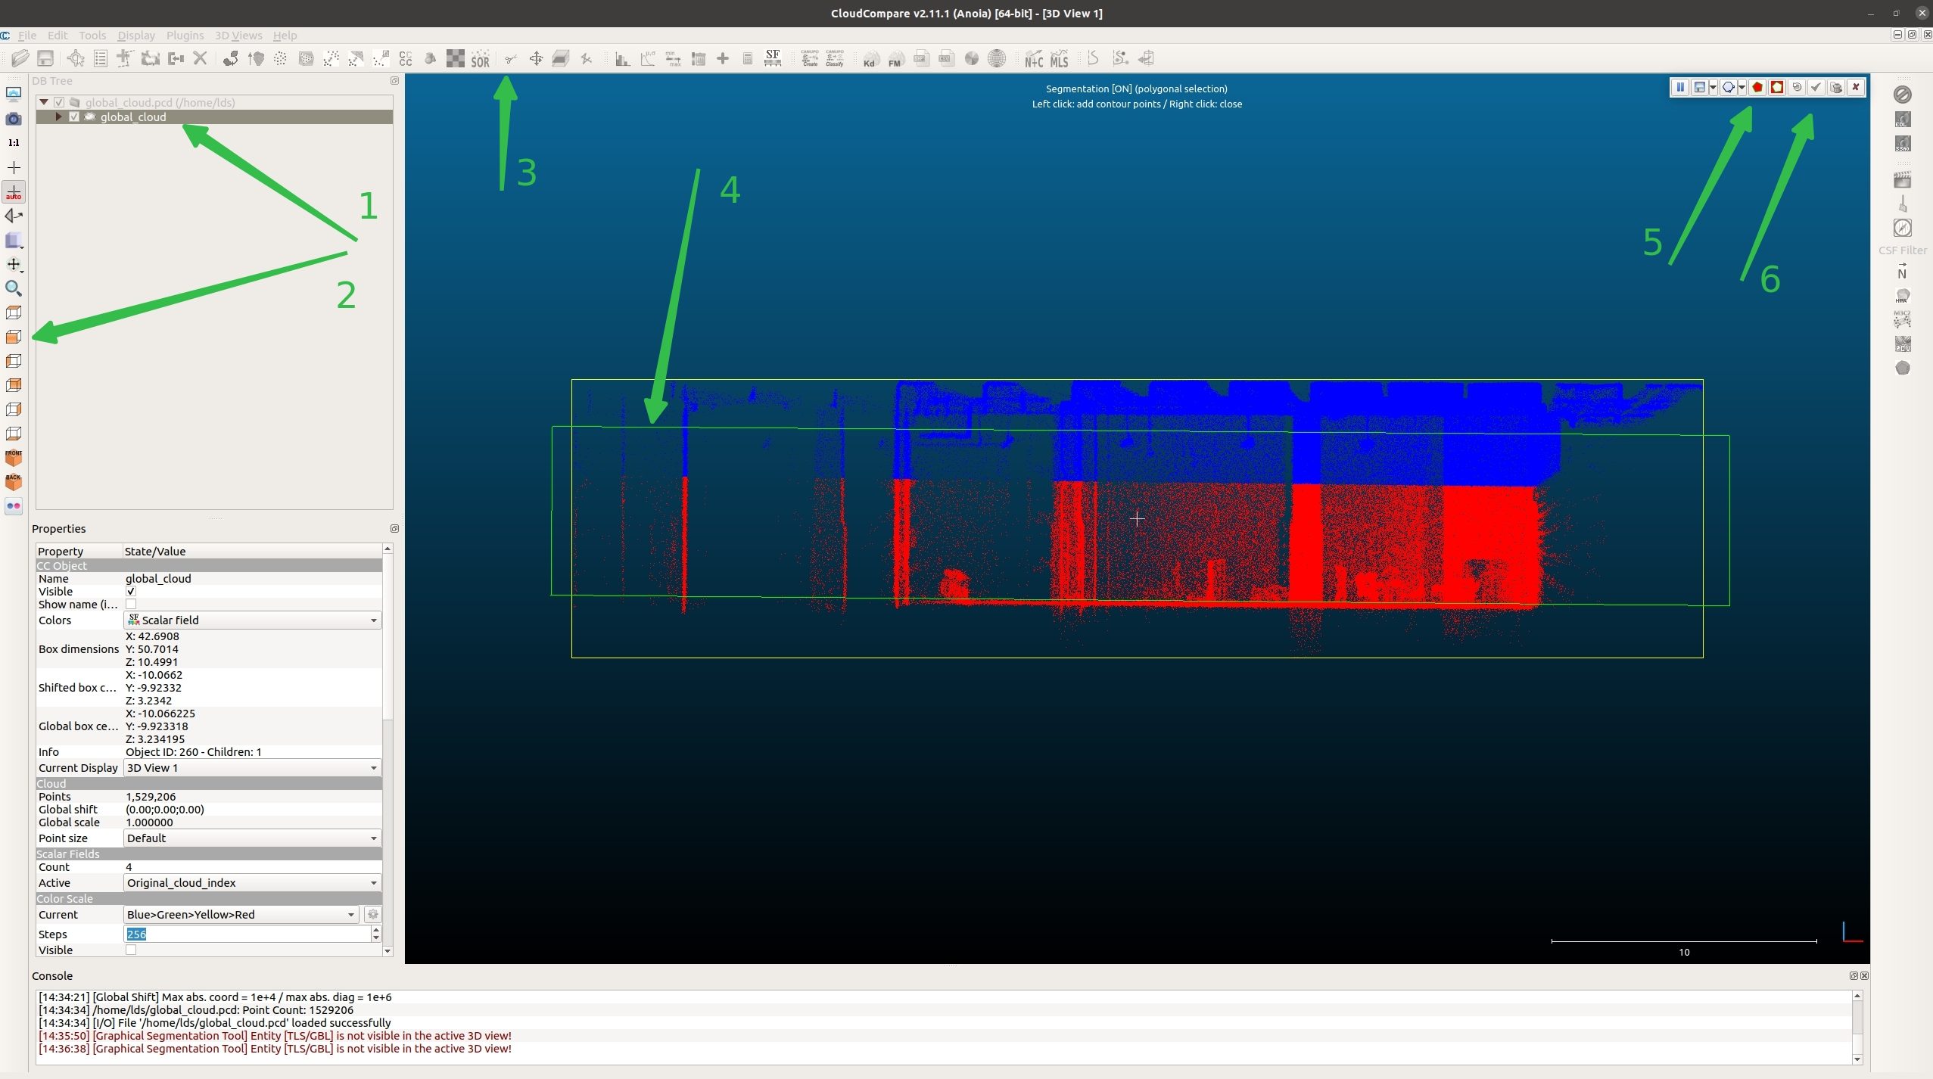Confirm segmentation with the checkmark icon
Screen dimensions: 1933x1079
click(1816, 87)
